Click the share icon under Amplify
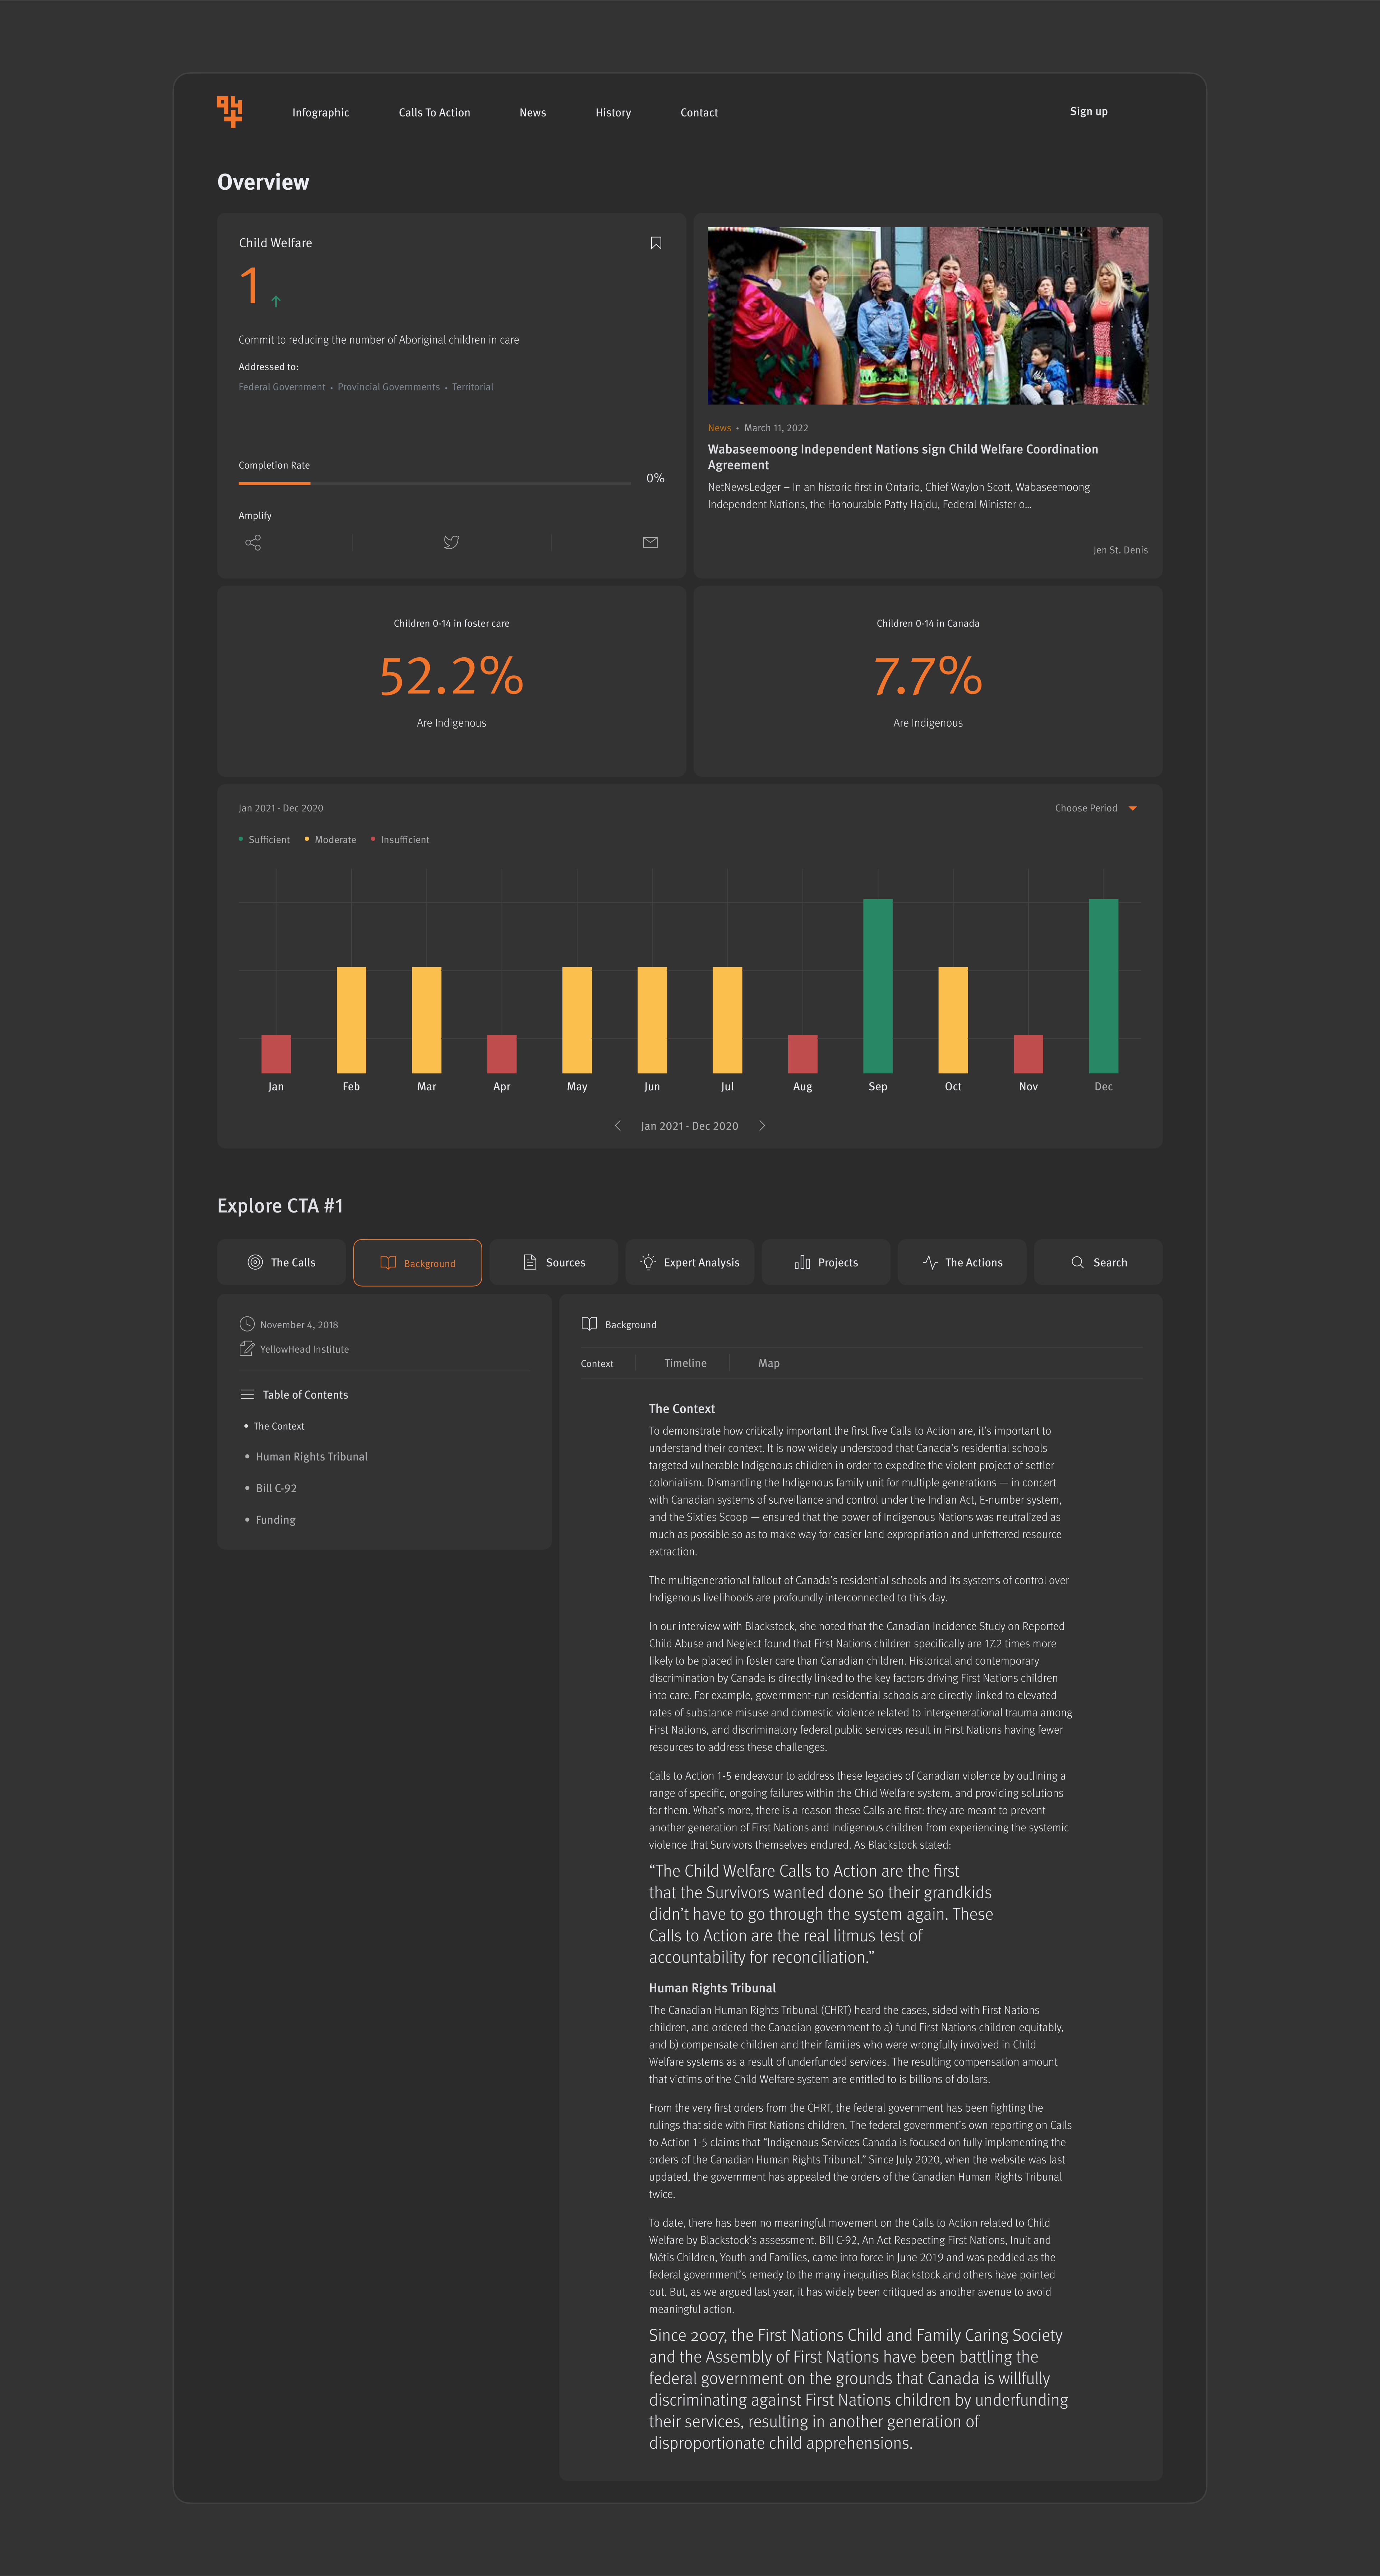This screenshot has height=2576, width=1380. pos(253,542)
